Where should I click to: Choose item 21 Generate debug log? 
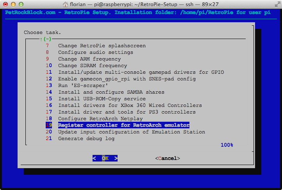click(80, 139)
